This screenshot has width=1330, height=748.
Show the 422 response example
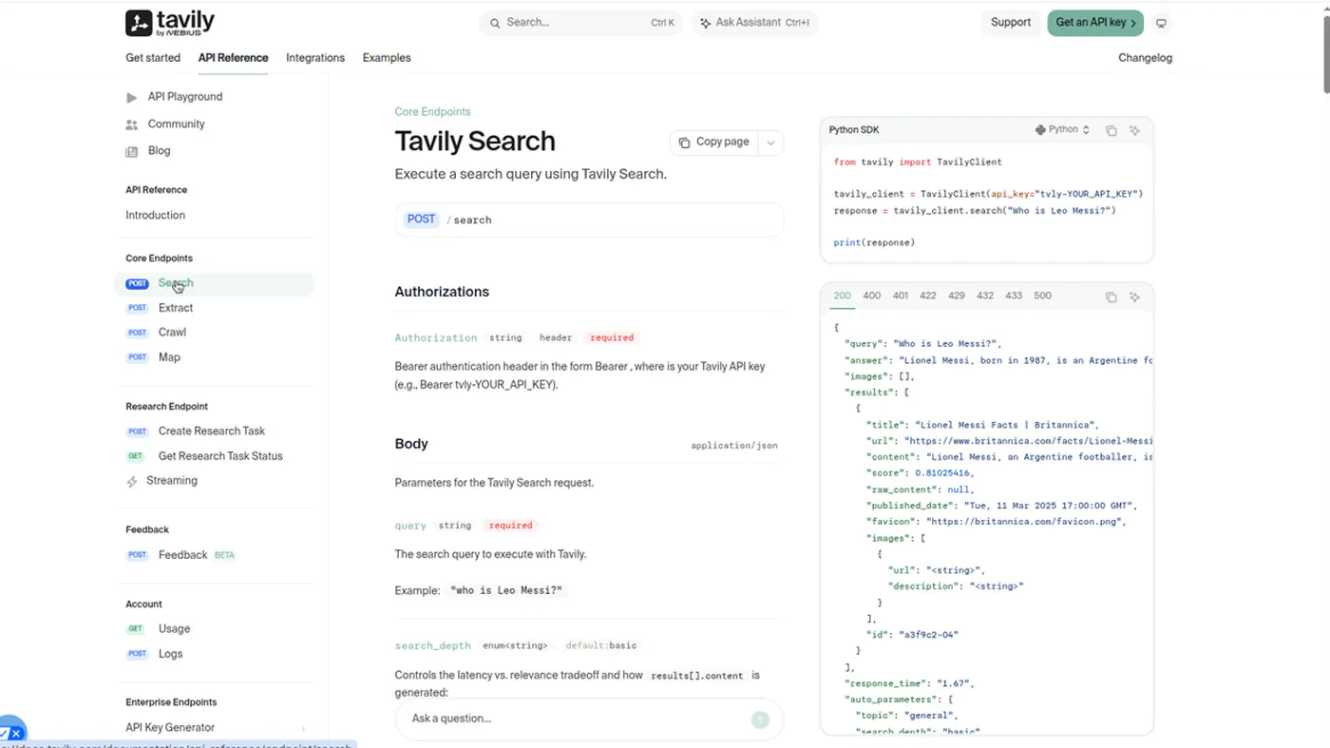click(x=928, y=296)
